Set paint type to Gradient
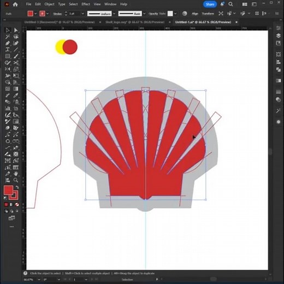Screen dimensions: 284x284 (x=11, y=205)
